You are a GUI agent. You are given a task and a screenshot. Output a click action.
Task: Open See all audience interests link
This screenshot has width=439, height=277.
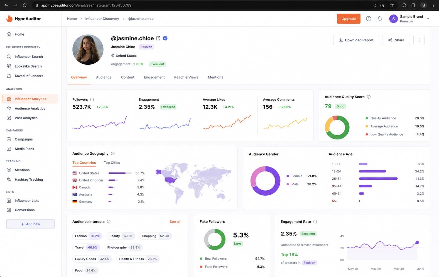[175, 221]
